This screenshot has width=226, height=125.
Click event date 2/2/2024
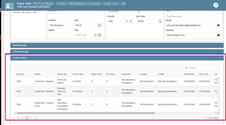coord(77,105)
